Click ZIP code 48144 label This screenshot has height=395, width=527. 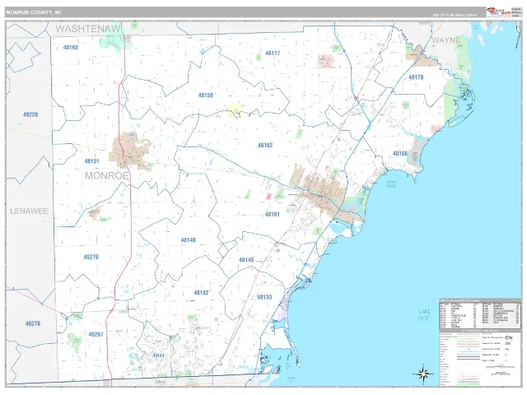[158, 355]
